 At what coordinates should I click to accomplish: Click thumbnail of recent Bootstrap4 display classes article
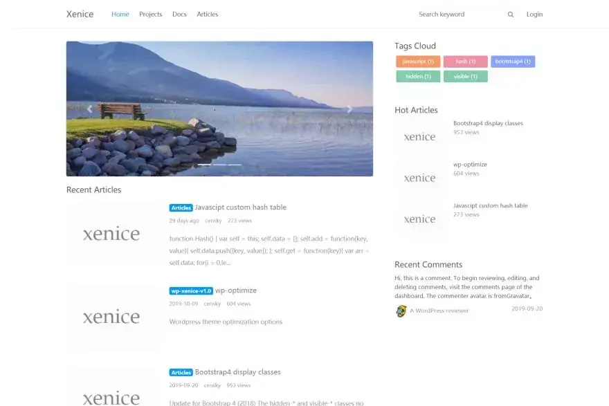click(113, 389)
